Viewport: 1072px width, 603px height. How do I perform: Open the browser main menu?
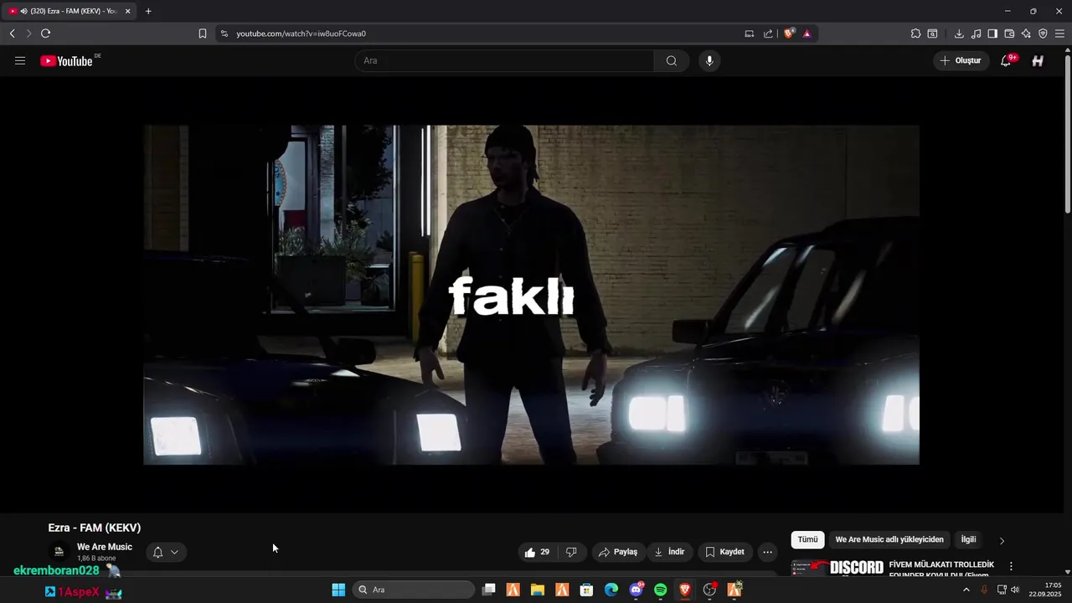tap(1059, 33)
